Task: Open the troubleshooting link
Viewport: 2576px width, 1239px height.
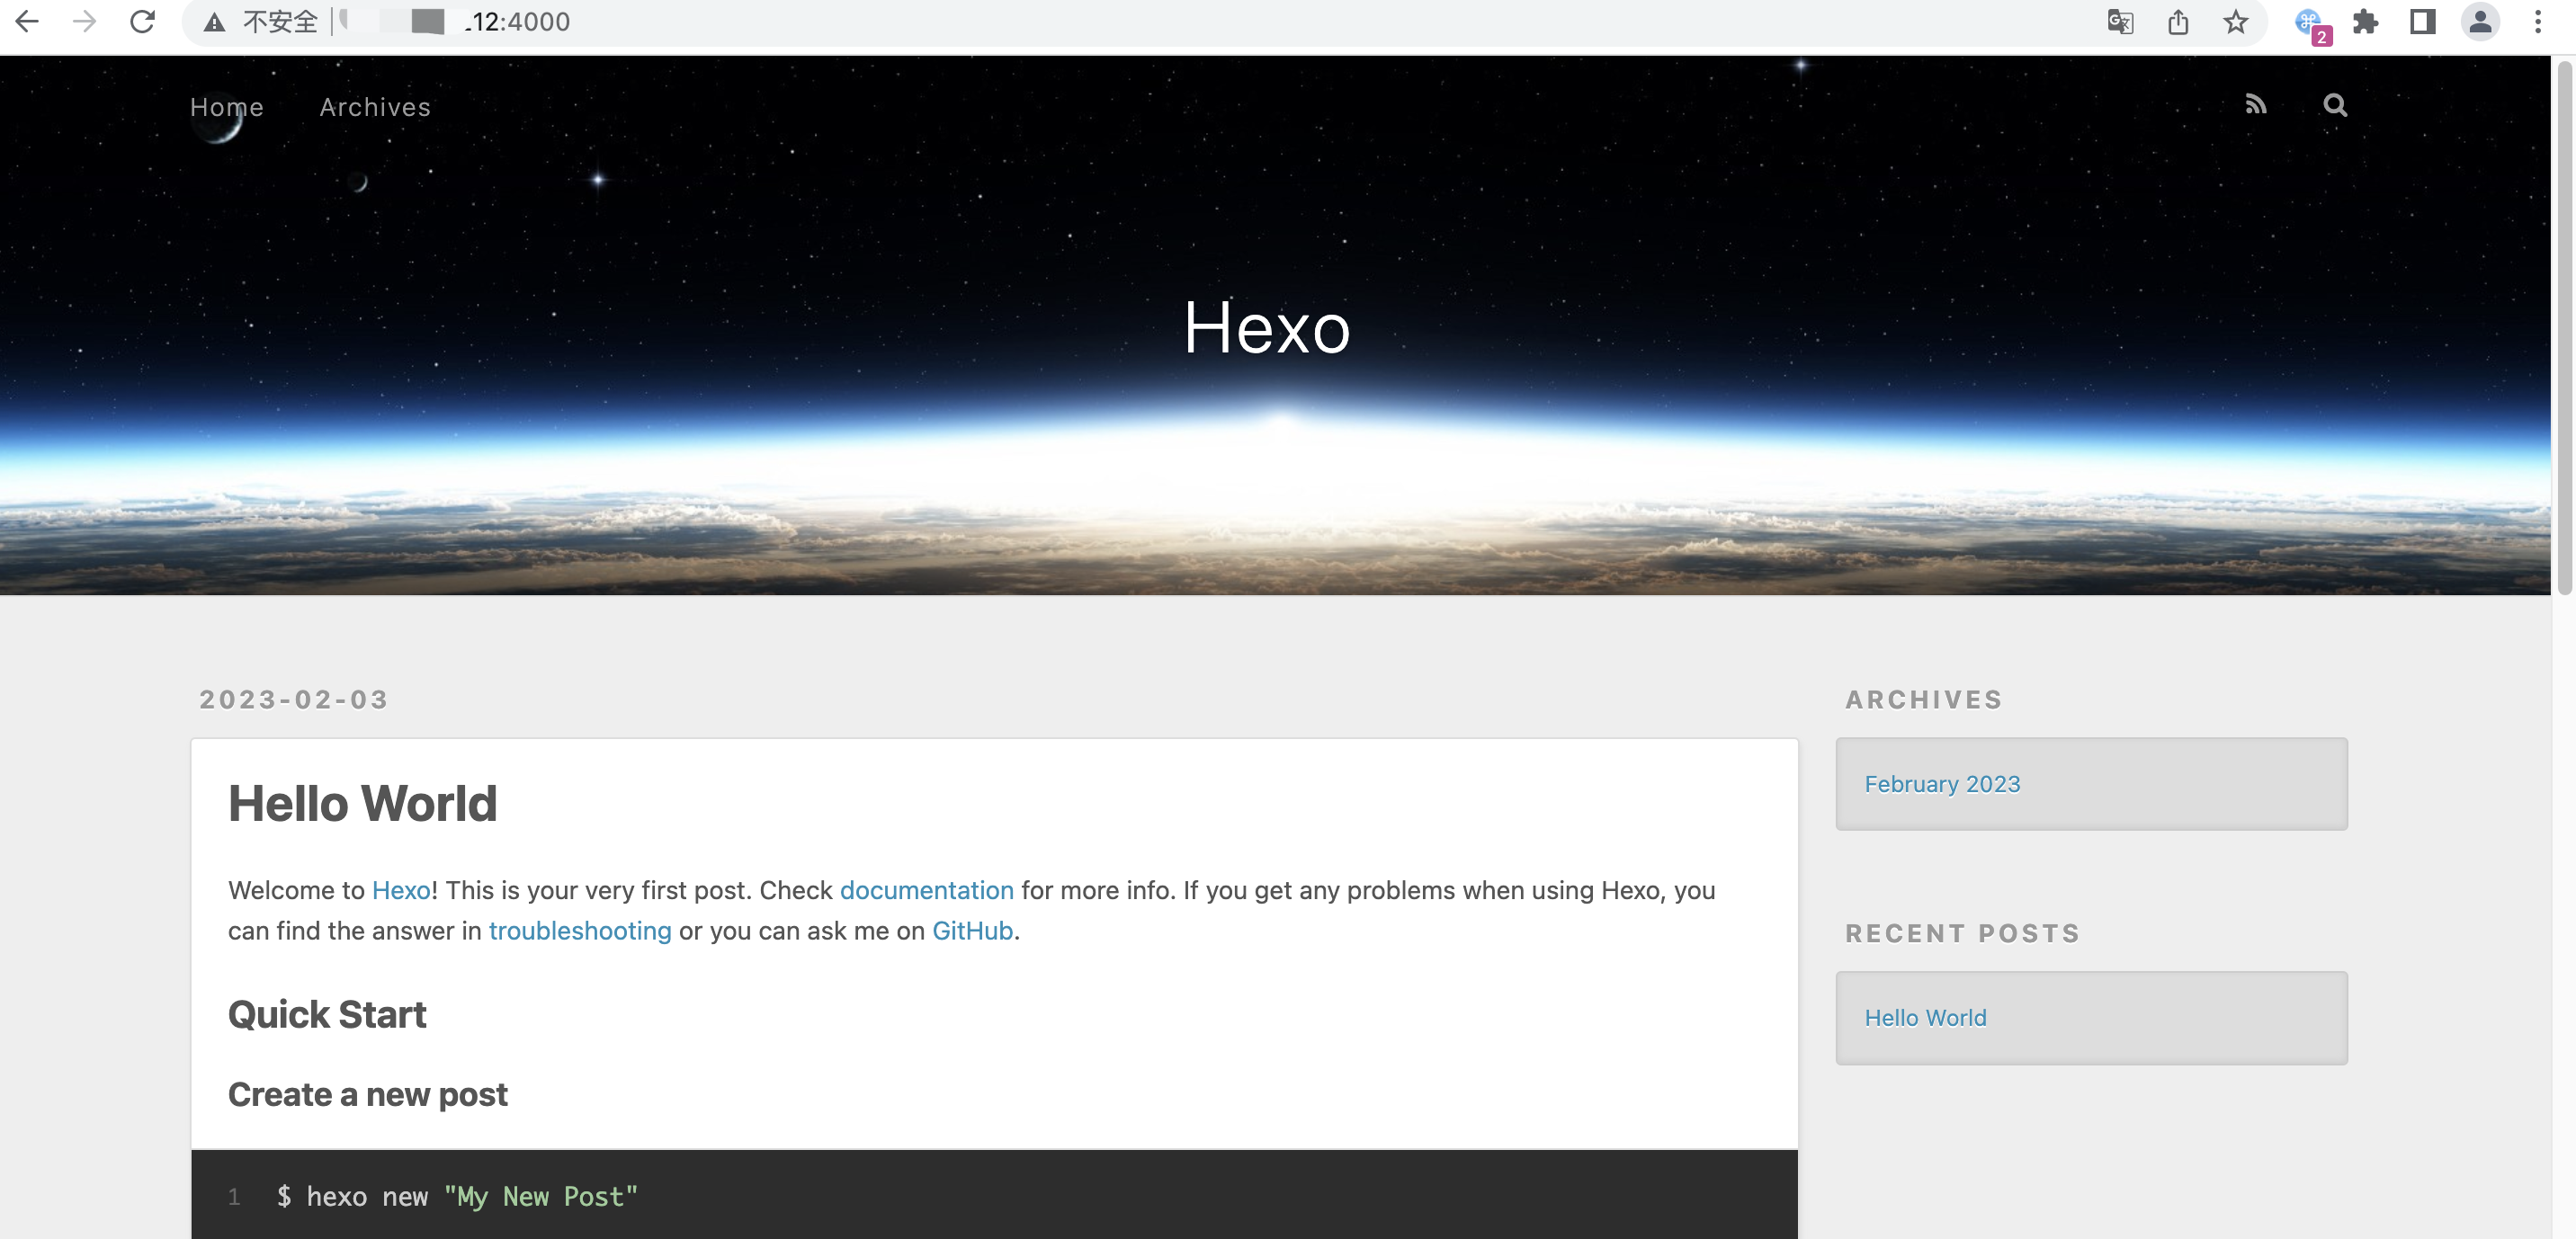Action: [579, 930]
